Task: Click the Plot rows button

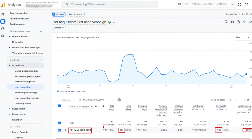Action: (65, 100)
